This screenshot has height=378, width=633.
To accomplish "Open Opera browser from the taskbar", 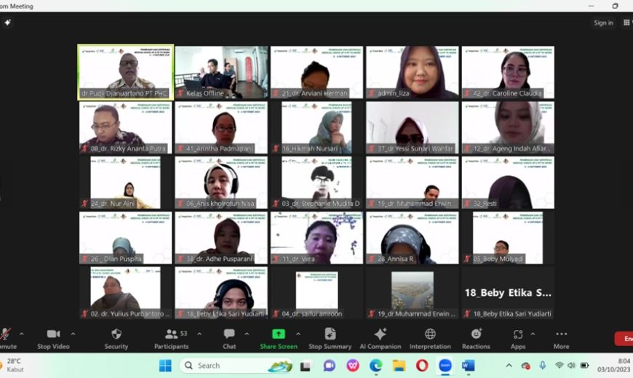I will 422,366.
